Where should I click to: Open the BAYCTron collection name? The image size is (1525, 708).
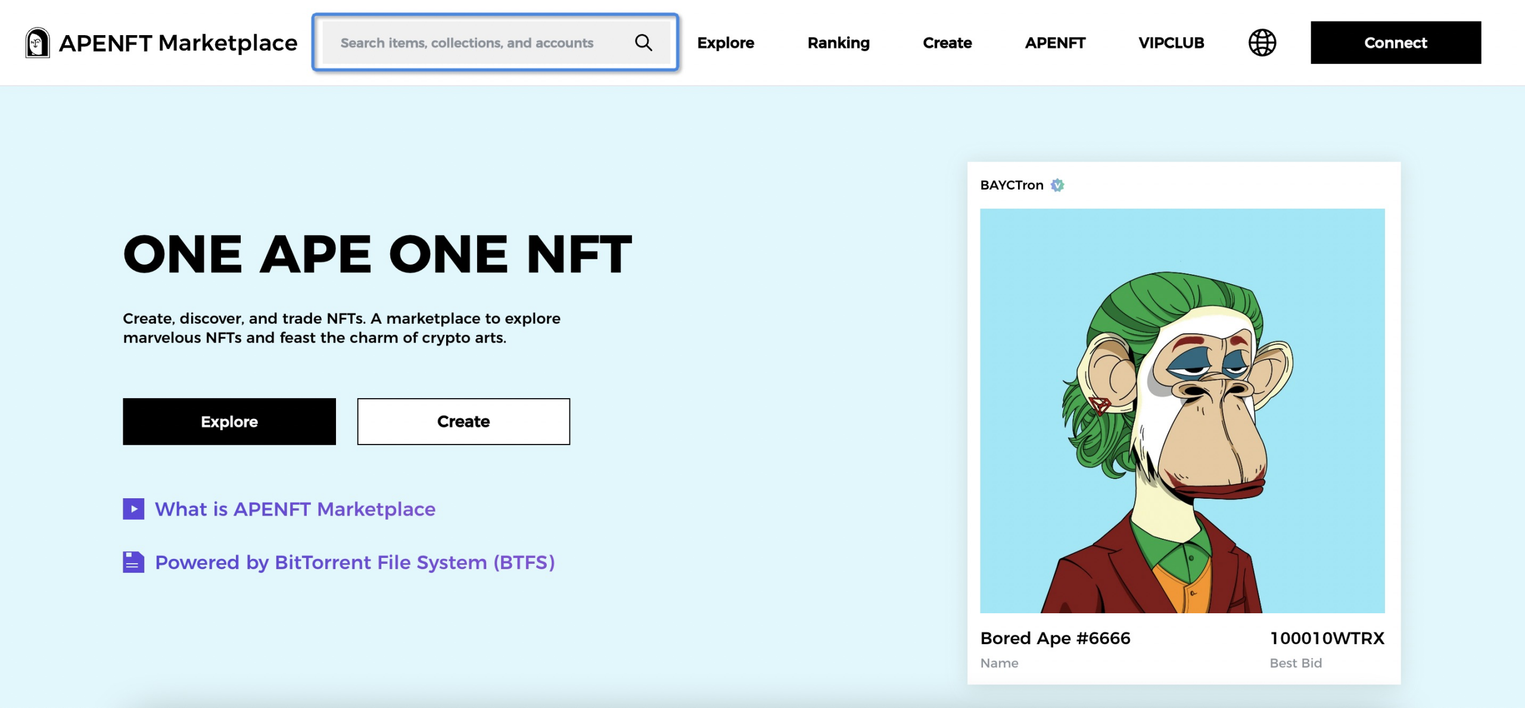tap(1012, 185)
